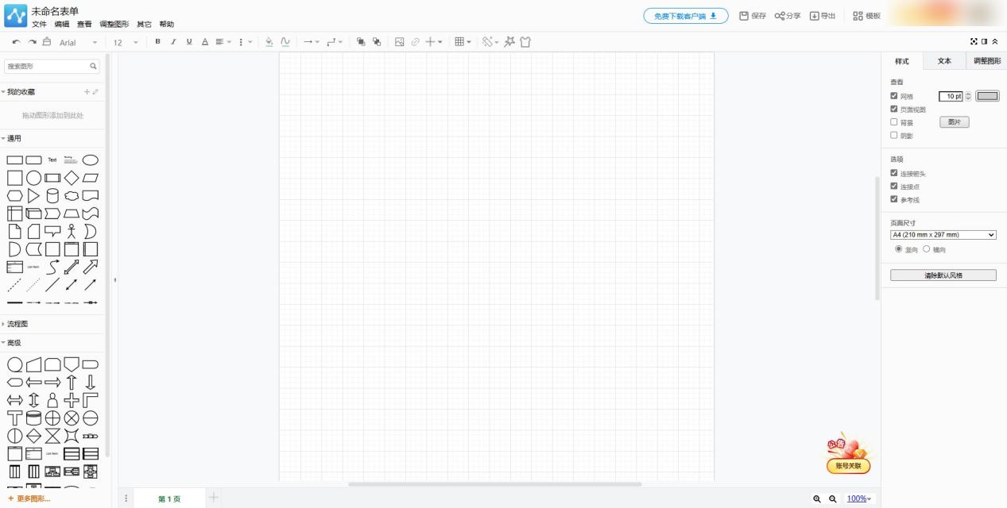1007x508 pixels.
Task: Open the fill color bucket tool
Action: click(269, 42)
